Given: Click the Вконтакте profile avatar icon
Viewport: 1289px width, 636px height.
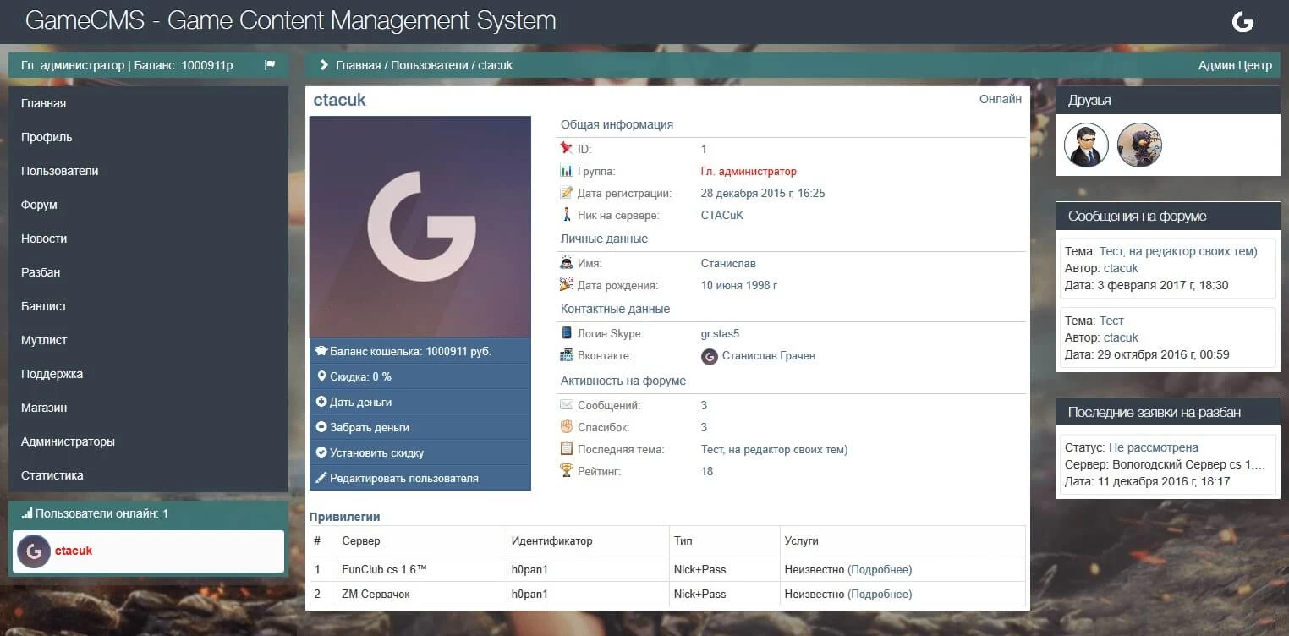Looking at the screenshot, I should [710, 356].
